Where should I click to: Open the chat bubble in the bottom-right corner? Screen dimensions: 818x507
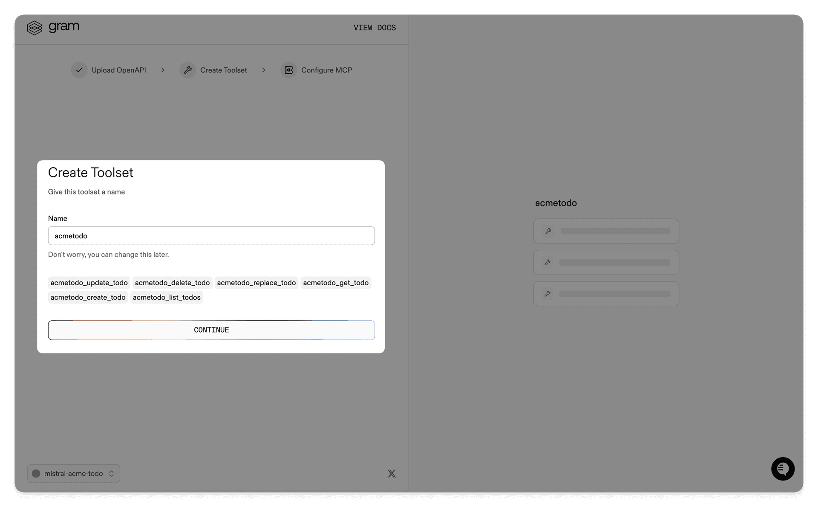pos(783,469)
